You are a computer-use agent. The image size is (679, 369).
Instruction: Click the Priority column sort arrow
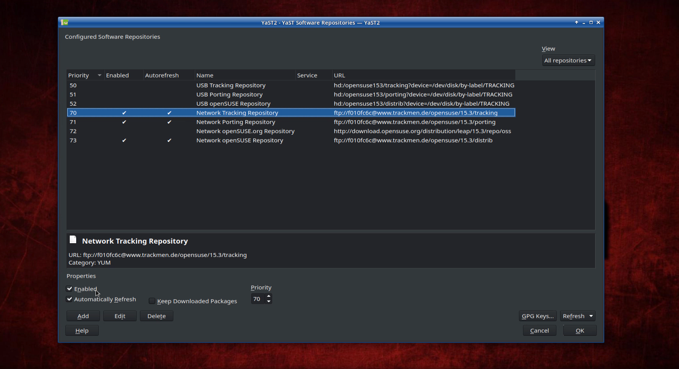99,75
